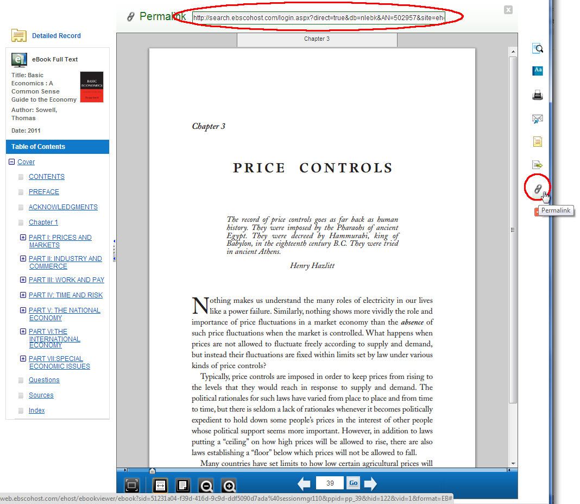Open the yellow notes icon
Screen dimensions: 580x504
coord(538,141)
